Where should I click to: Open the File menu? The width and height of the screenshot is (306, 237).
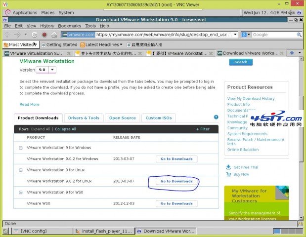click(7, 26)
